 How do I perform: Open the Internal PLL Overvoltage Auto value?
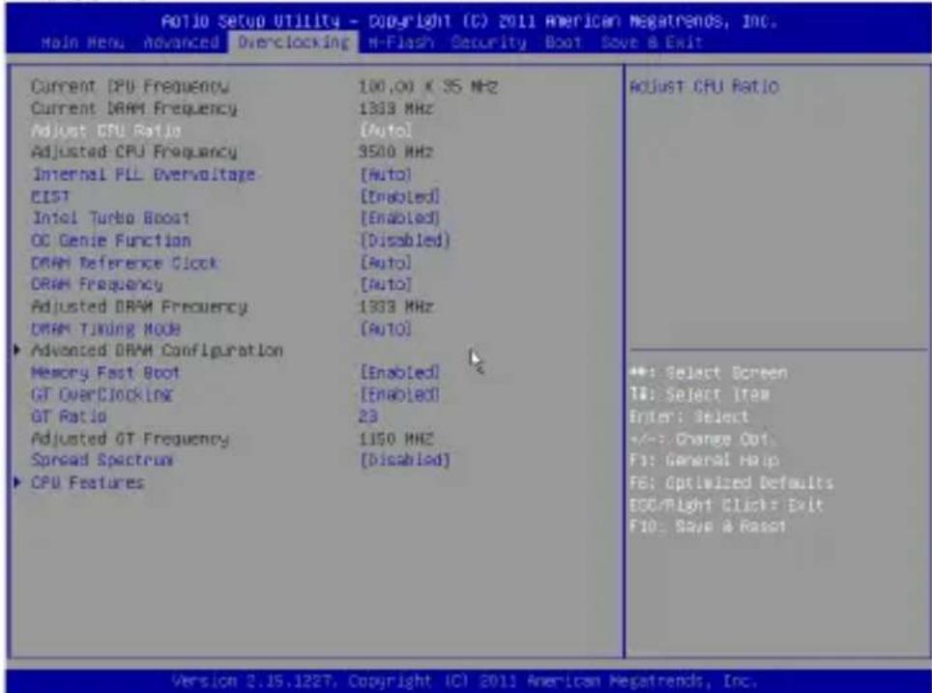[386, 175]
